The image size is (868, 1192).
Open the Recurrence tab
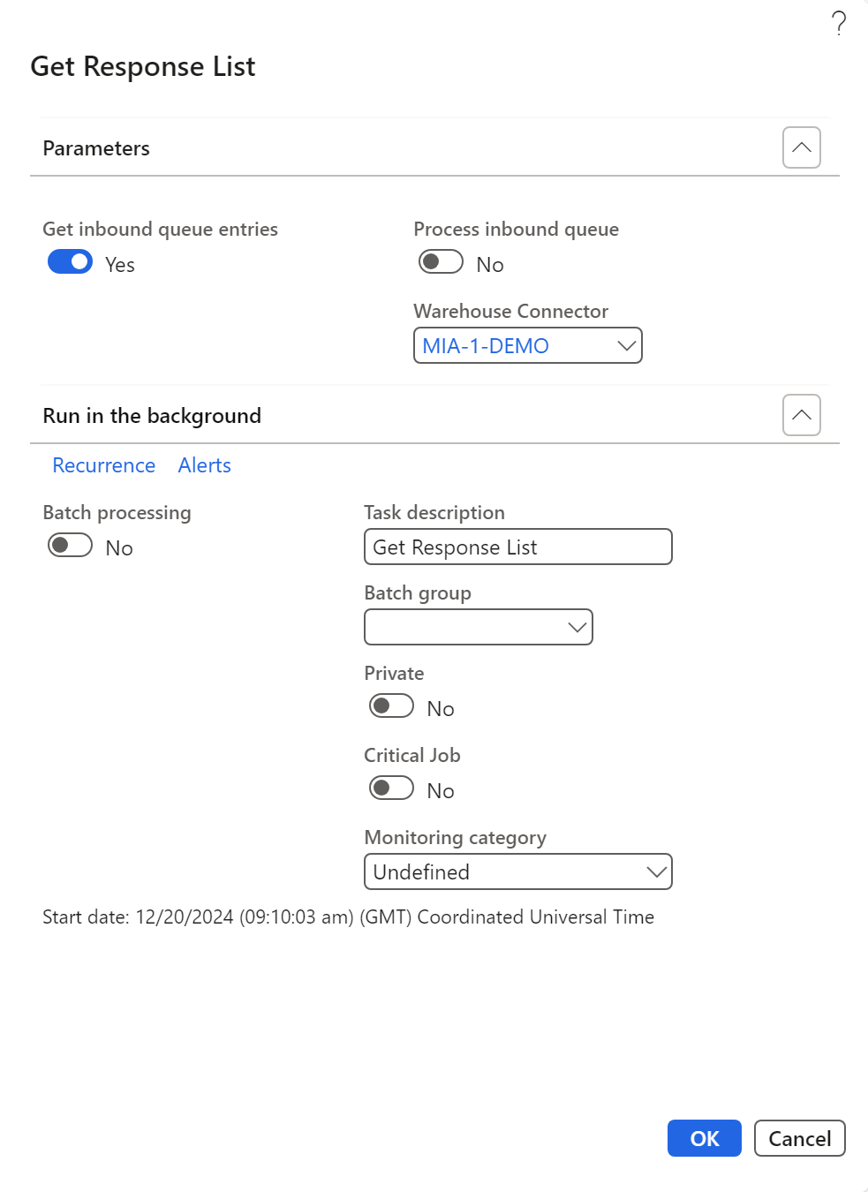click(x=104, y=465)
